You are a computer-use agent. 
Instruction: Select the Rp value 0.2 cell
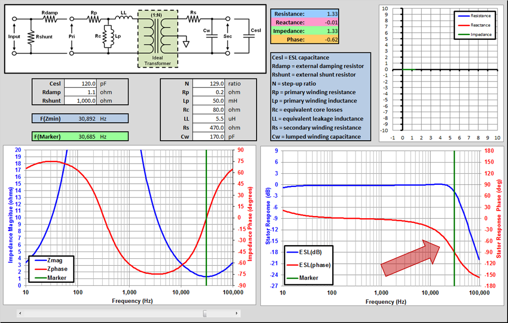coord(208,92)
